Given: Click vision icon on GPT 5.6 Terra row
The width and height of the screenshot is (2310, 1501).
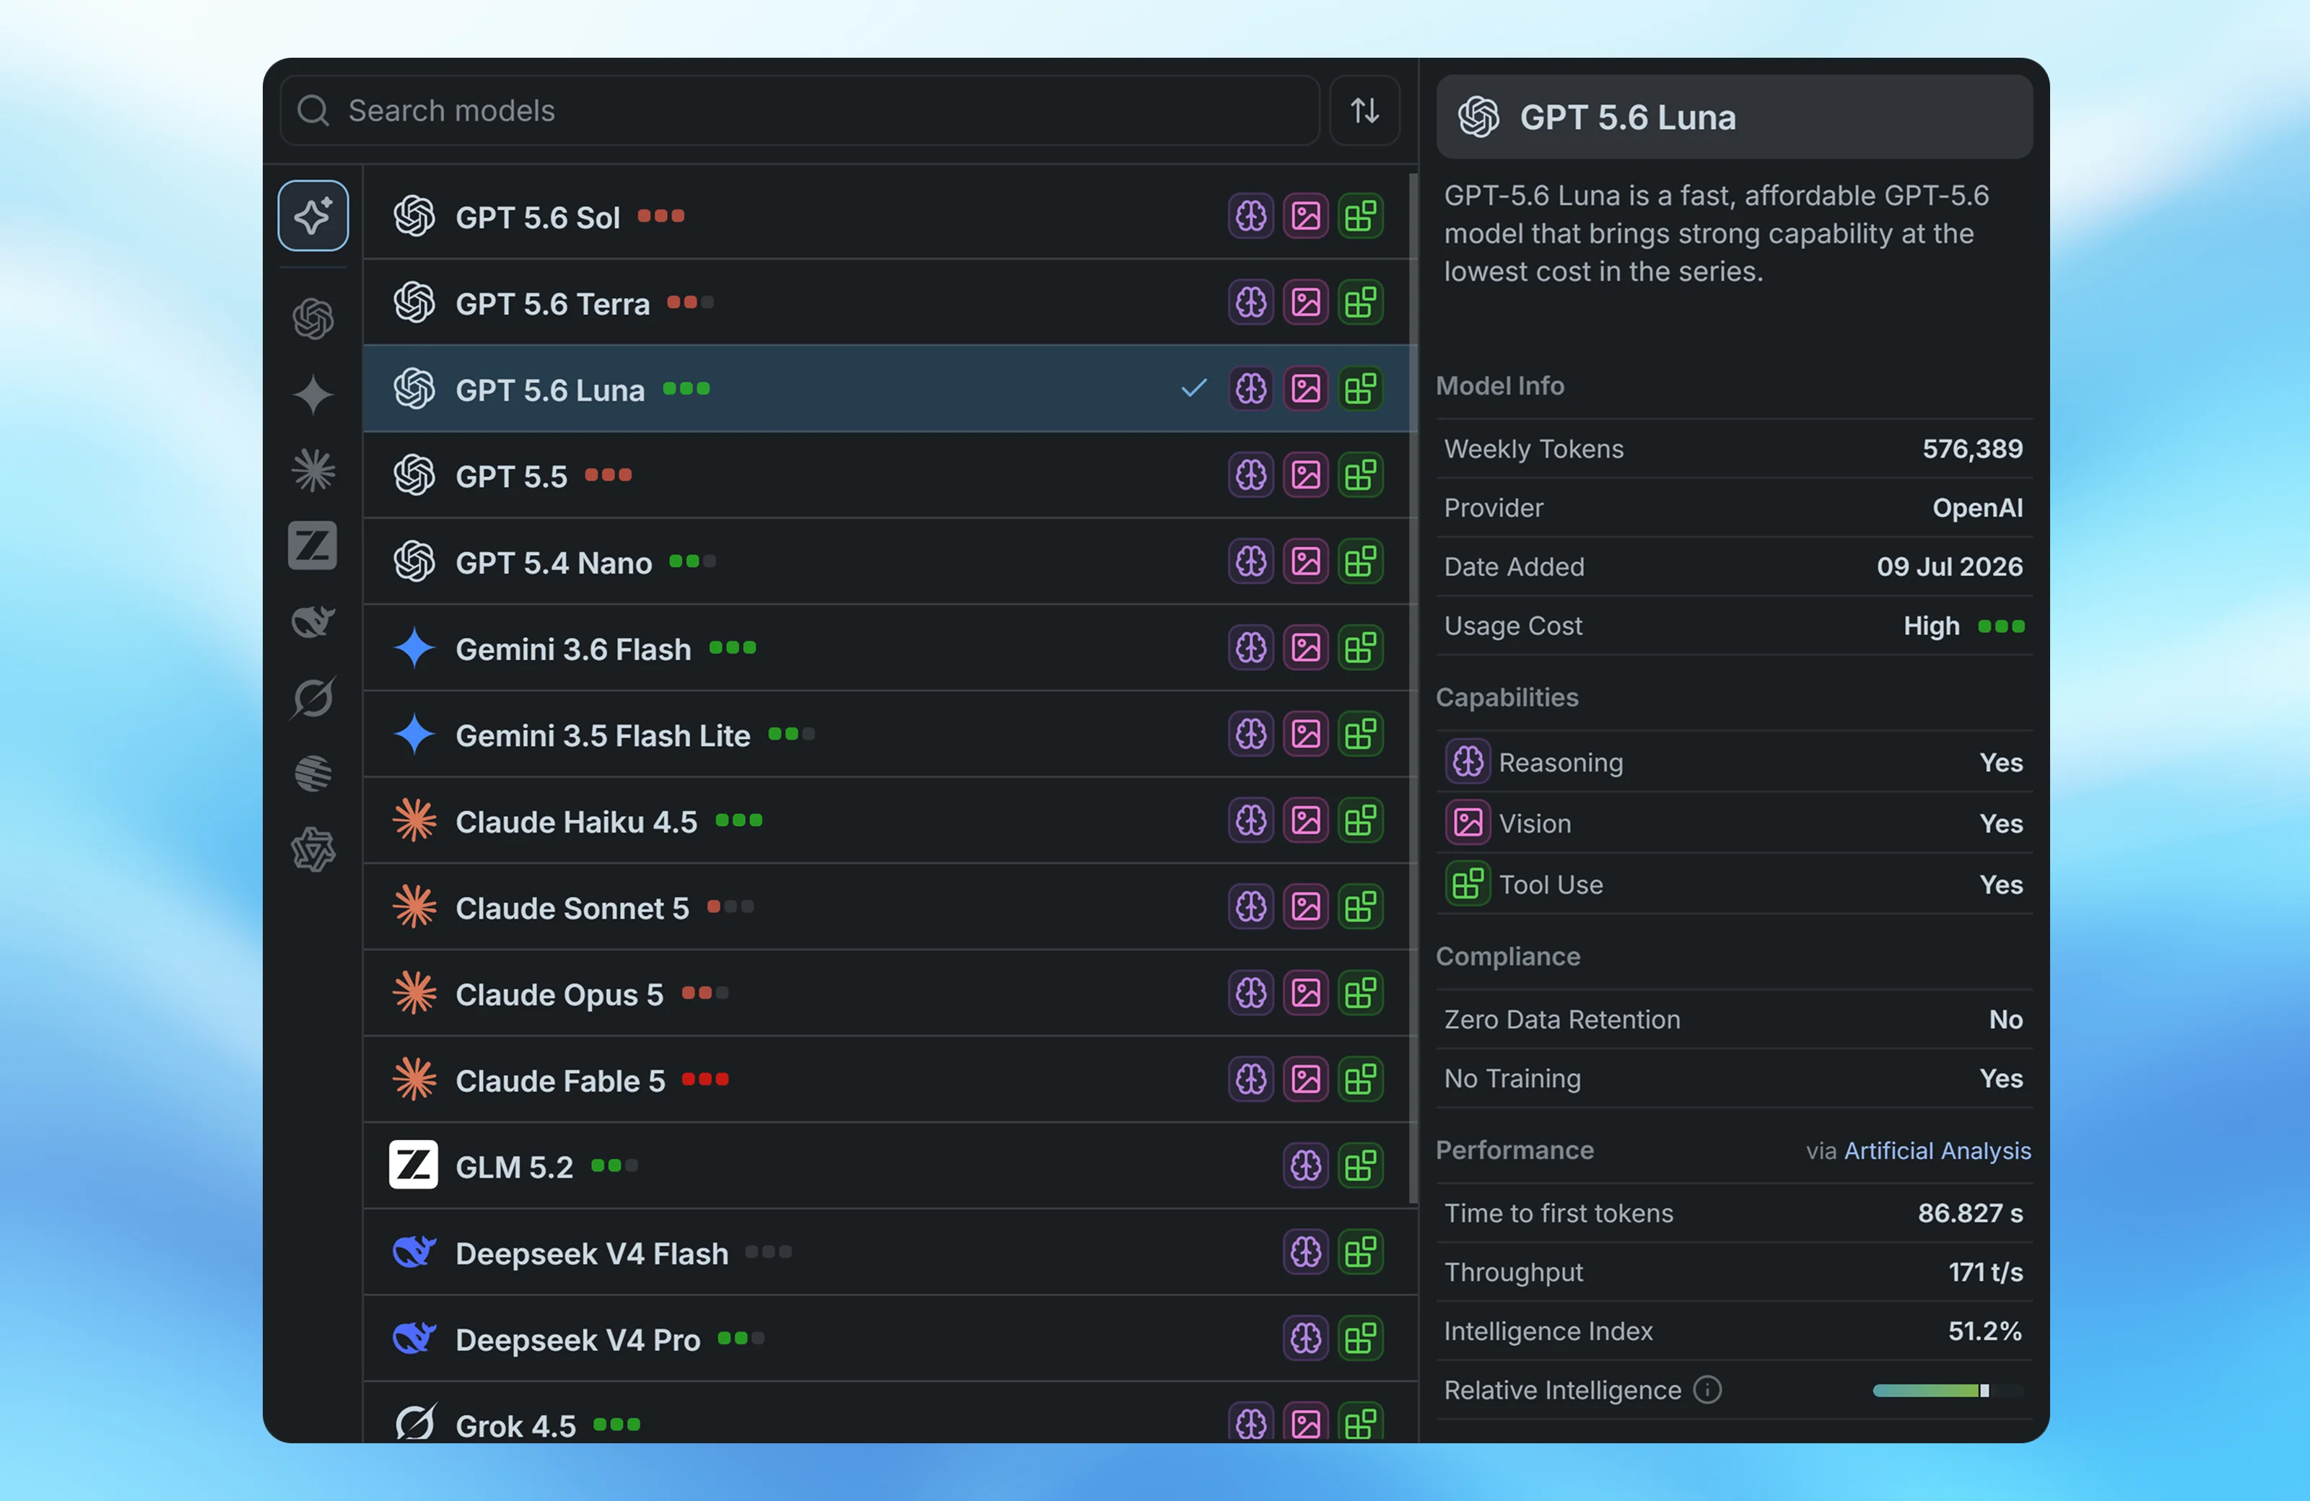Looking at the screenshot, I should click(x=1305, y=302).
